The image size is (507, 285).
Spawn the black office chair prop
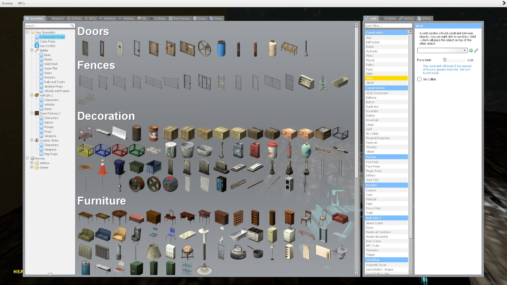136,234
